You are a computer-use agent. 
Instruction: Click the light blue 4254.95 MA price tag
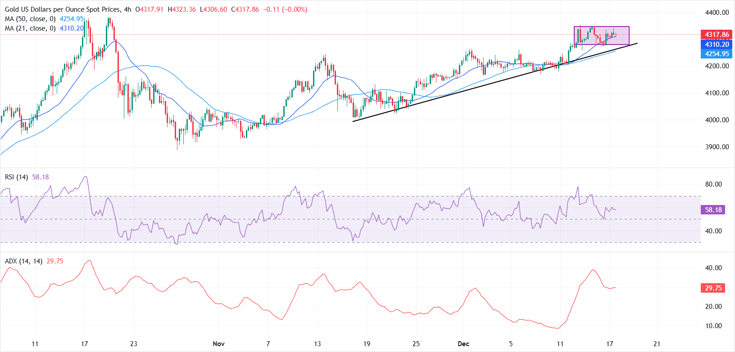[717, 54]
